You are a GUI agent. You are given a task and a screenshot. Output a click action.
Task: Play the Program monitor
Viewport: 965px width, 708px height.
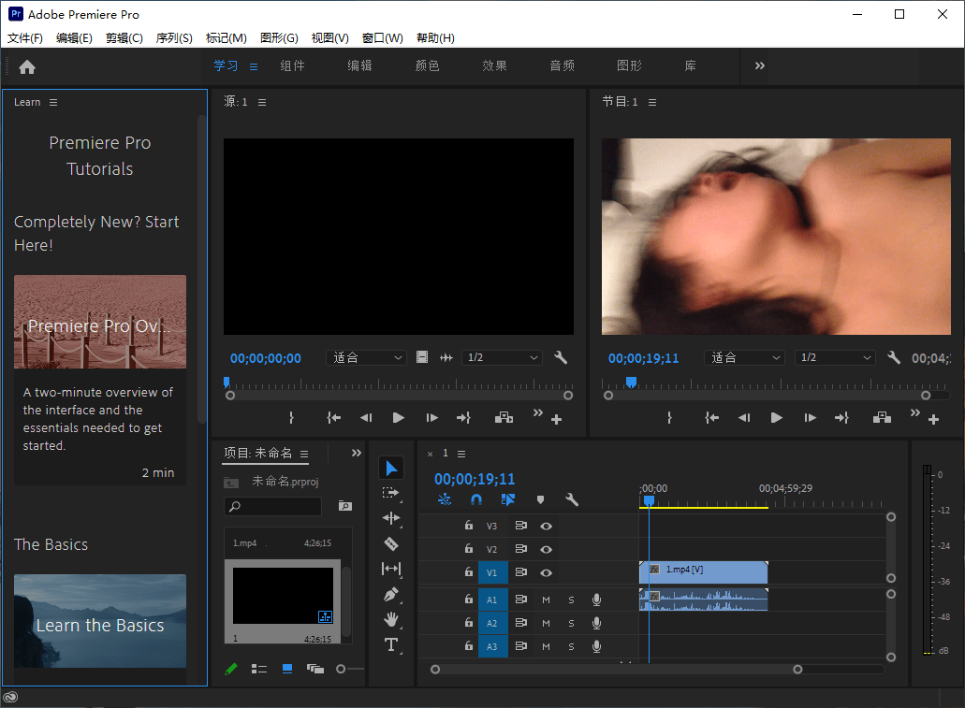pos(777,418)
